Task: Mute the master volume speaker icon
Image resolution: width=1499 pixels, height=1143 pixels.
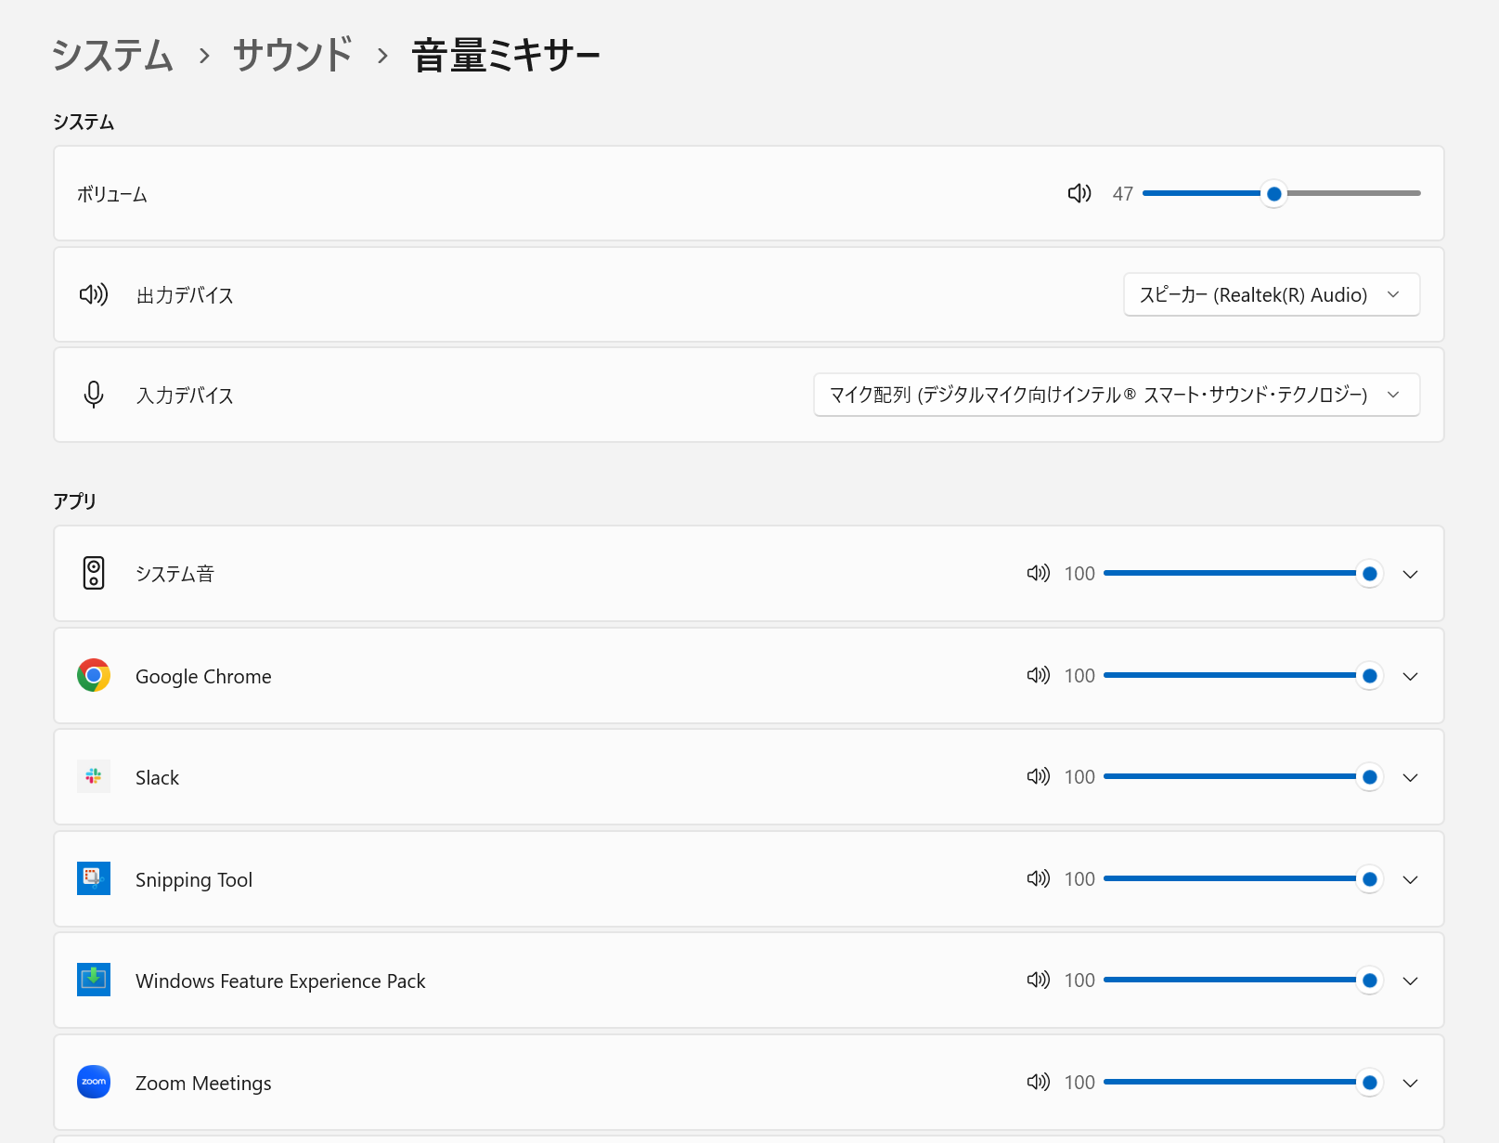Action: tap(1079, 193)
